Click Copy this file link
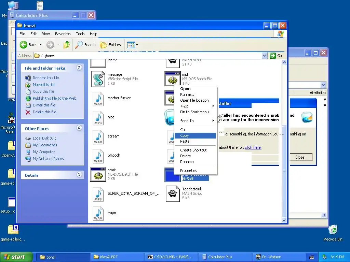This screenshot has height=262, width=350. (43, 91)
